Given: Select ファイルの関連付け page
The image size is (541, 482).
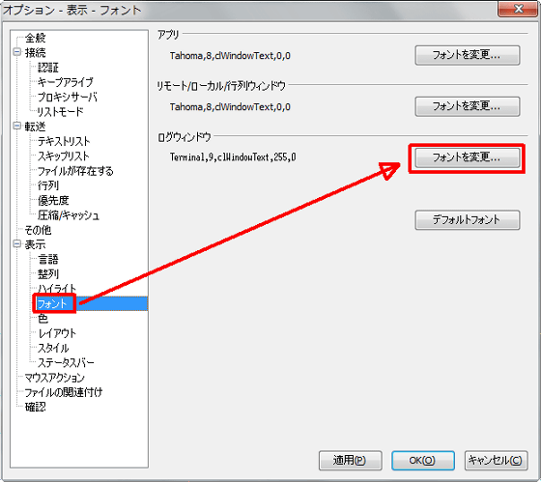Looking at the screenshot, I should (x=64, y=392).
